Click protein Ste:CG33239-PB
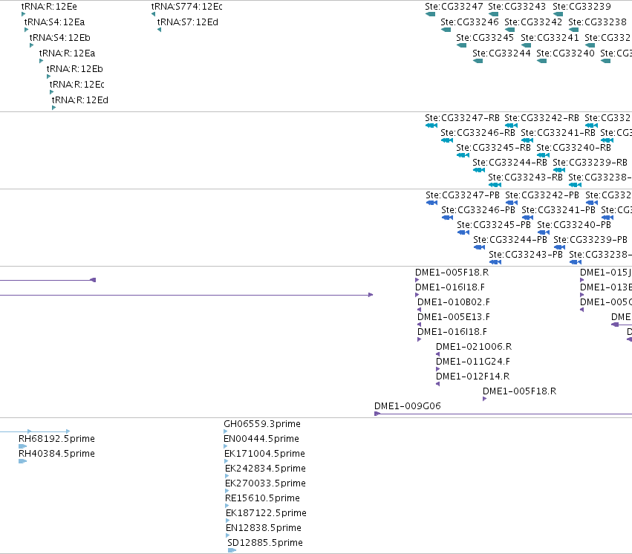632x554 pixels. click(x=590, y=240)
